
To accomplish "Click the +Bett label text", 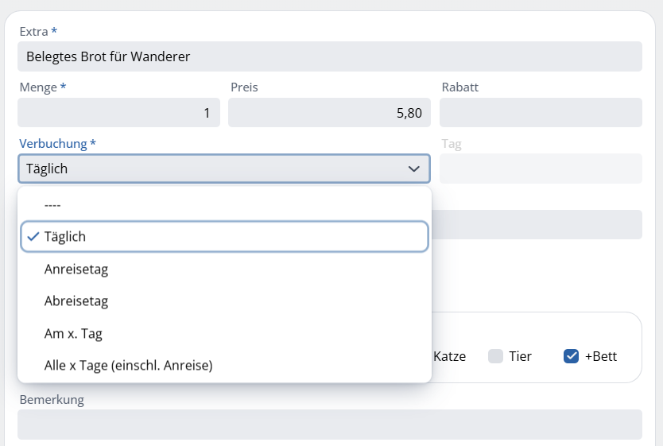I will (x=601, y=356).
